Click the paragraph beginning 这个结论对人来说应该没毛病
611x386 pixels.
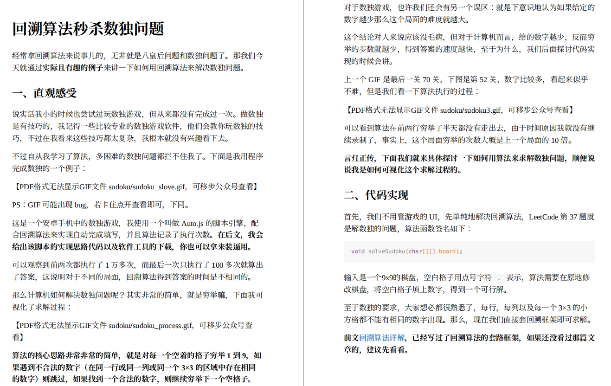(469, 49)
